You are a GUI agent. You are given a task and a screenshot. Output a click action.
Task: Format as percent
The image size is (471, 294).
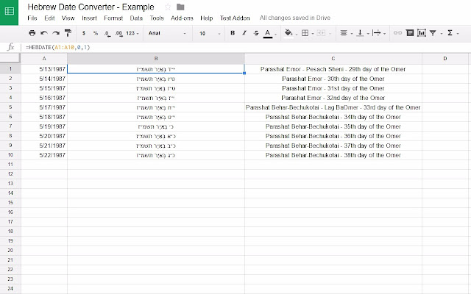point(95,33)
